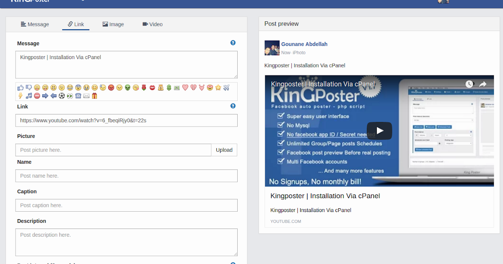Insert the kissing face emoji
This screenshot has width=503, height=264.
click(135, 88)
